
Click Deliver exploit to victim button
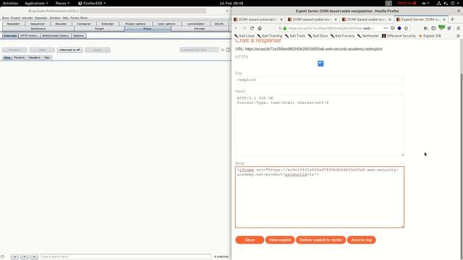(x=320, y=240)
